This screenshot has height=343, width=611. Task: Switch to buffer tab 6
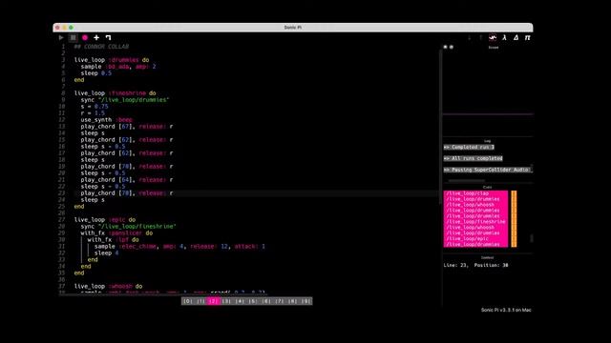point(266,301)
